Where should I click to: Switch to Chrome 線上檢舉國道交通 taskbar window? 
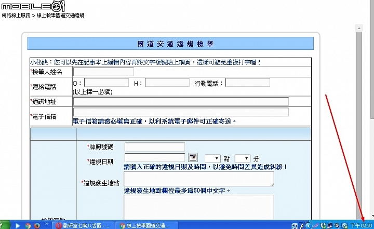(146, 225)
